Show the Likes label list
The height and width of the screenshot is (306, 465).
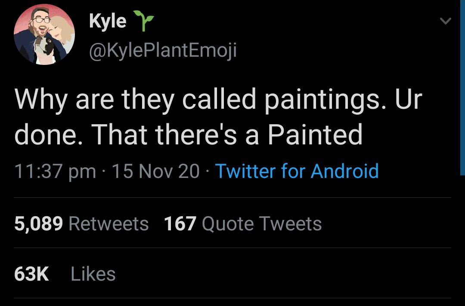click(x=93, y=274)
